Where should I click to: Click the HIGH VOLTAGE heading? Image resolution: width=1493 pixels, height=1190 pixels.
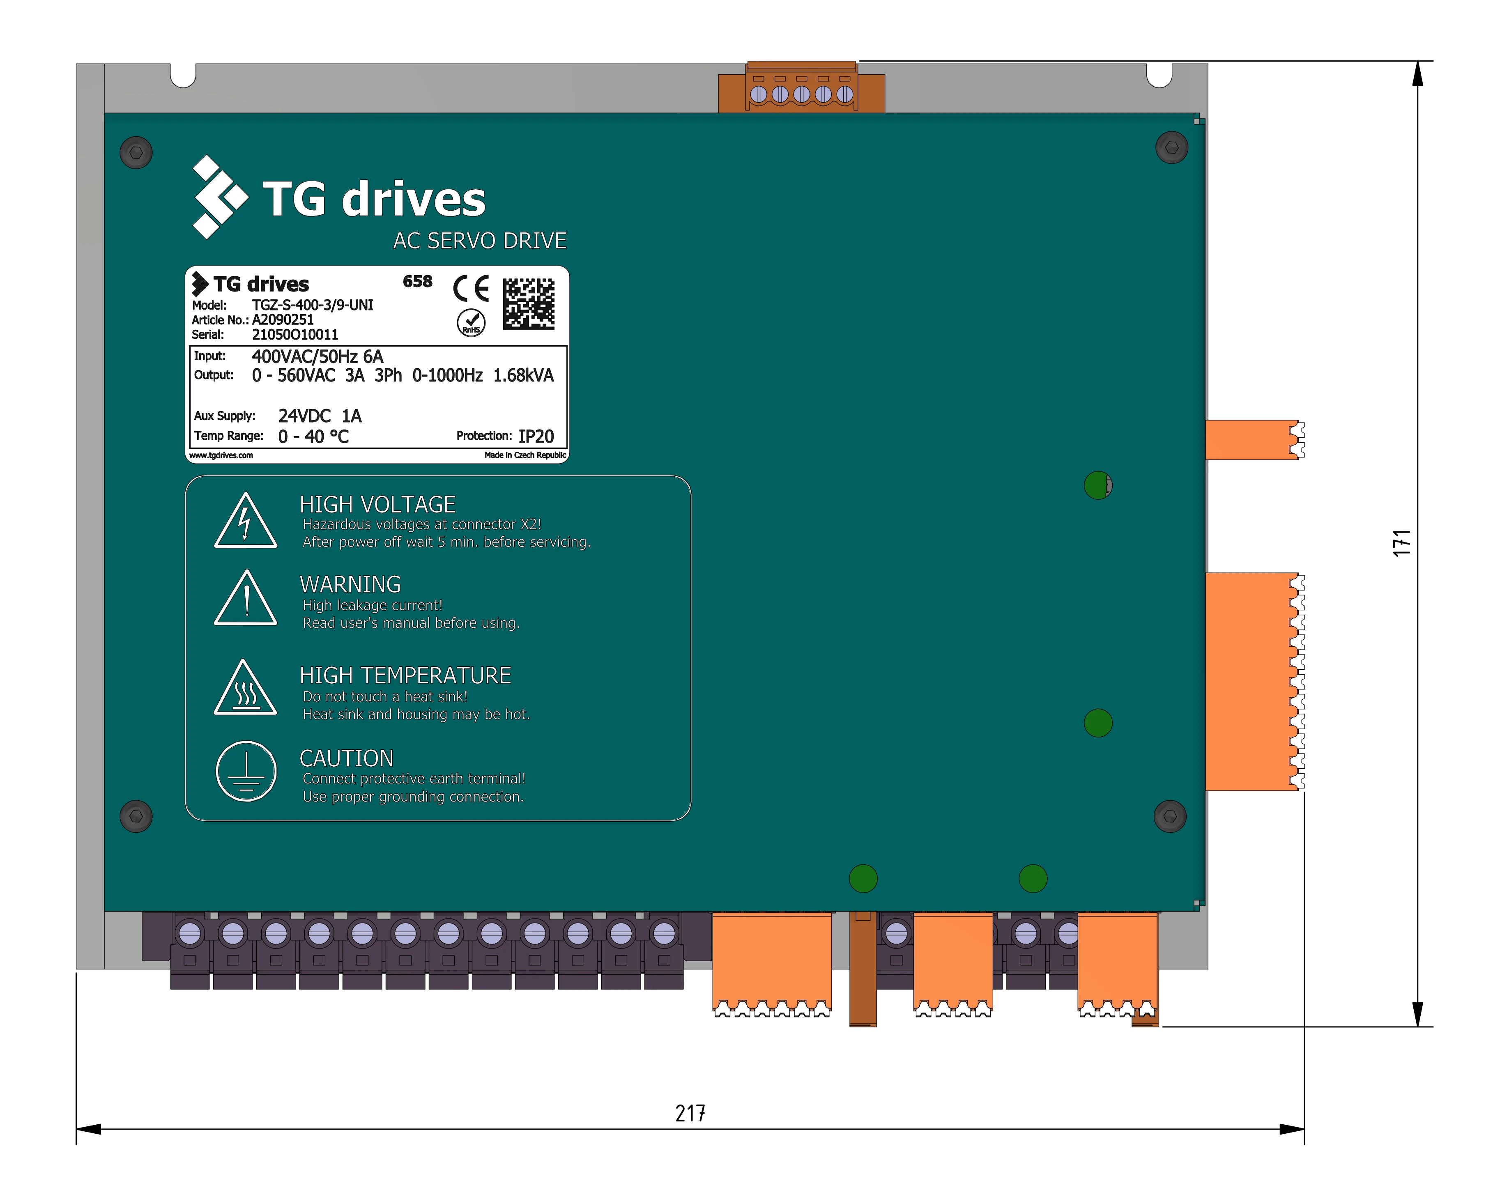(x=377, y=504)
